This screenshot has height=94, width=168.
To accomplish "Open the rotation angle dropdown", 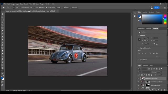I will click(149, 44).
